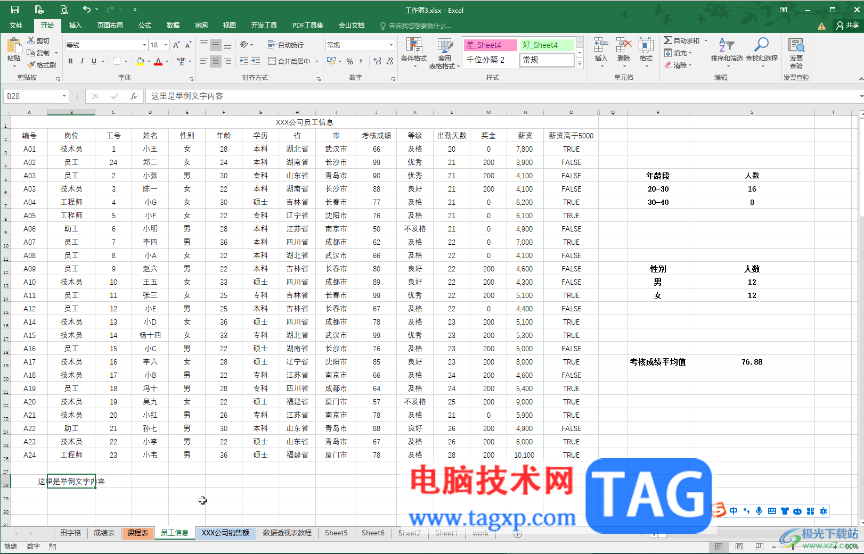Click the 共享 (Share) button
Viewport: 864px width, 554px height.
point(847,25)
